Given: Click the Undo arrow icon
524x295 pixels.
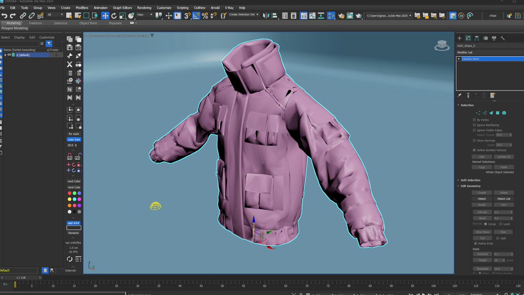Looking at the screenshot, I should coord(5,15).
